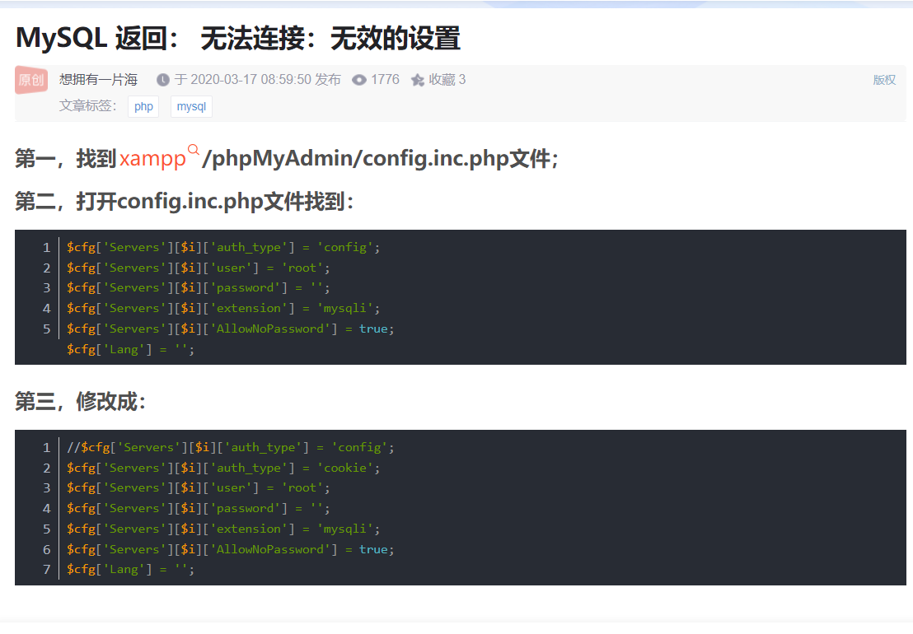This screenshot has height=634, width=913.
Task: Click second block line 6 AllowNoPassword true
Action: coord(230,549)
